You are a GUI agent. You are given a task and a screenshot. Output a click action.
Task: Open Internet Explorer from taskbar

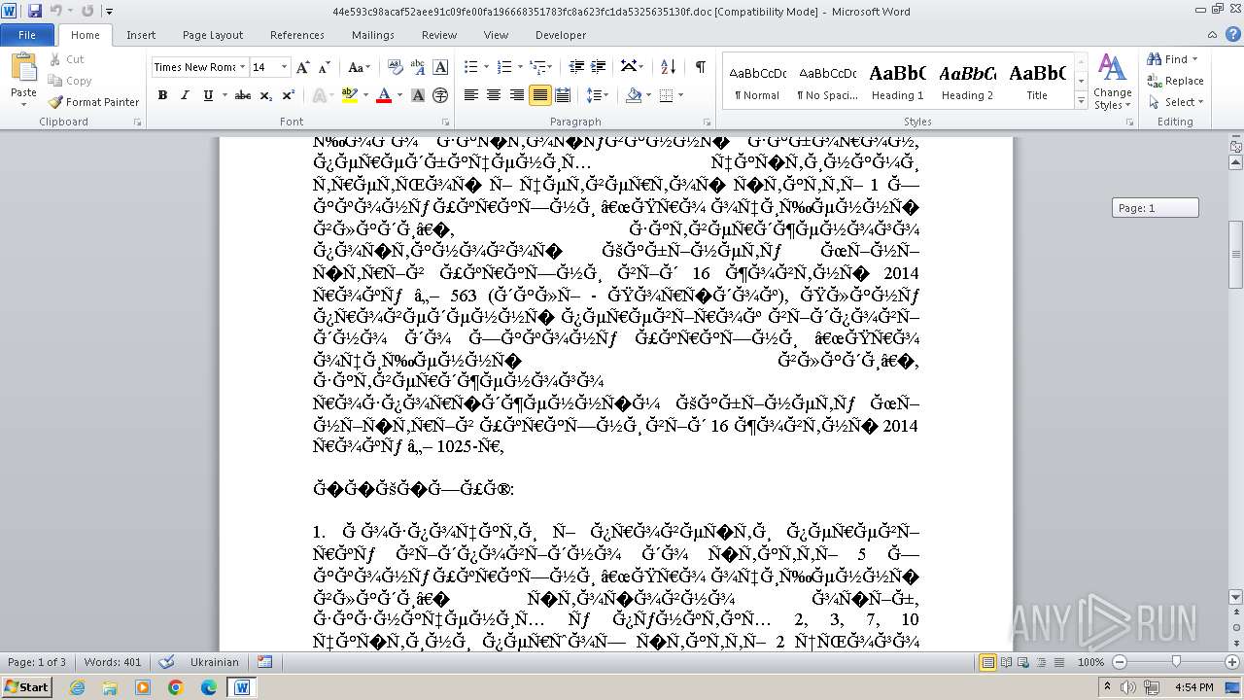77,687
